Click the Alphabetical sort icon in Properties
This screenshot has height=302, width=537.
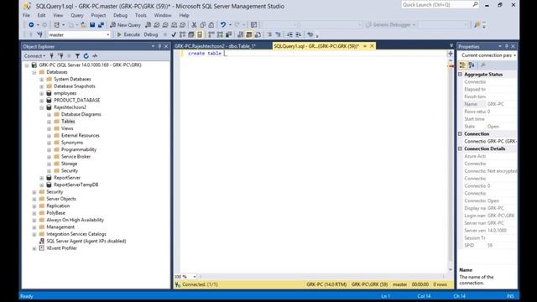point(472,65)
